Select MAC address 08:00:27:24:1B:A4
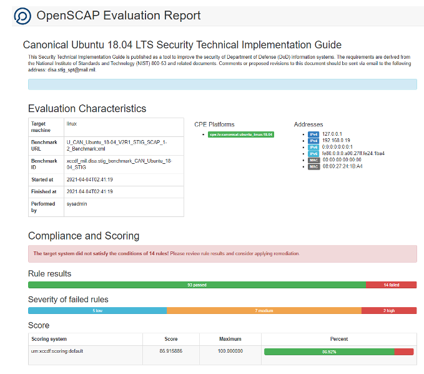 coord(343,166)
